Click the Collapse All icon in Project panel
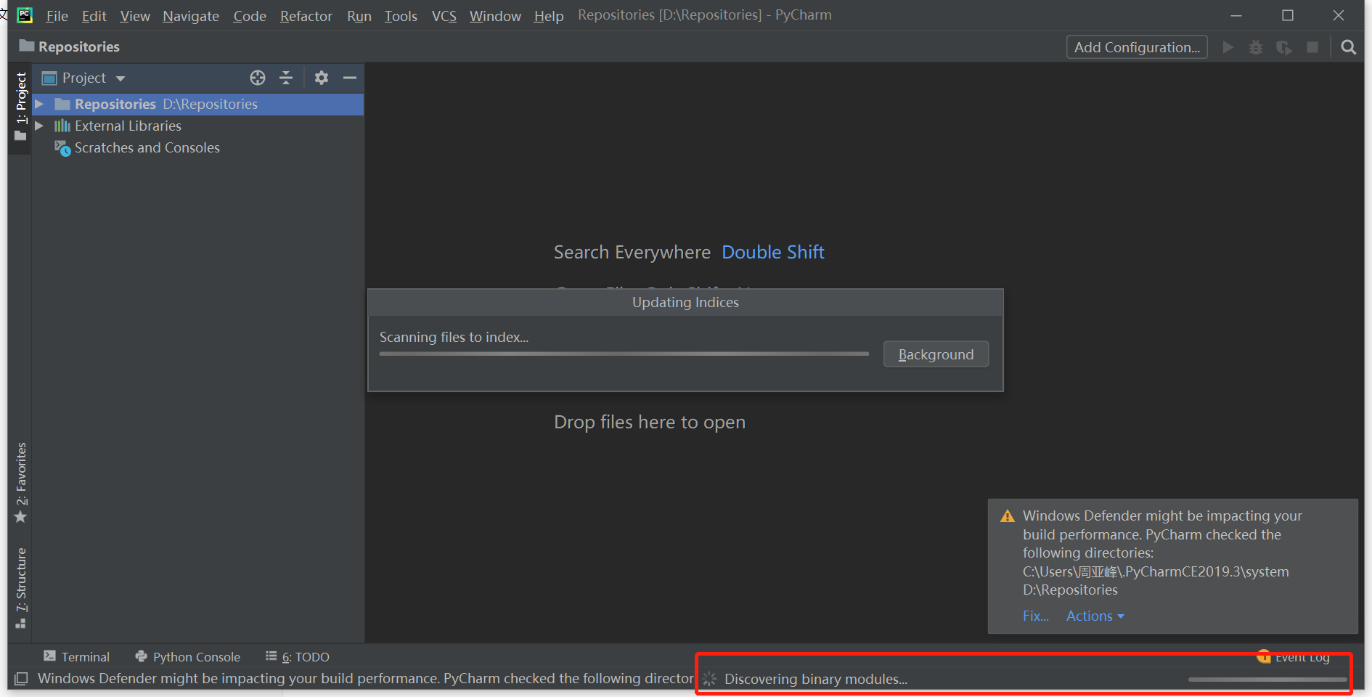 pyautogui.click(x=286, y=78)
